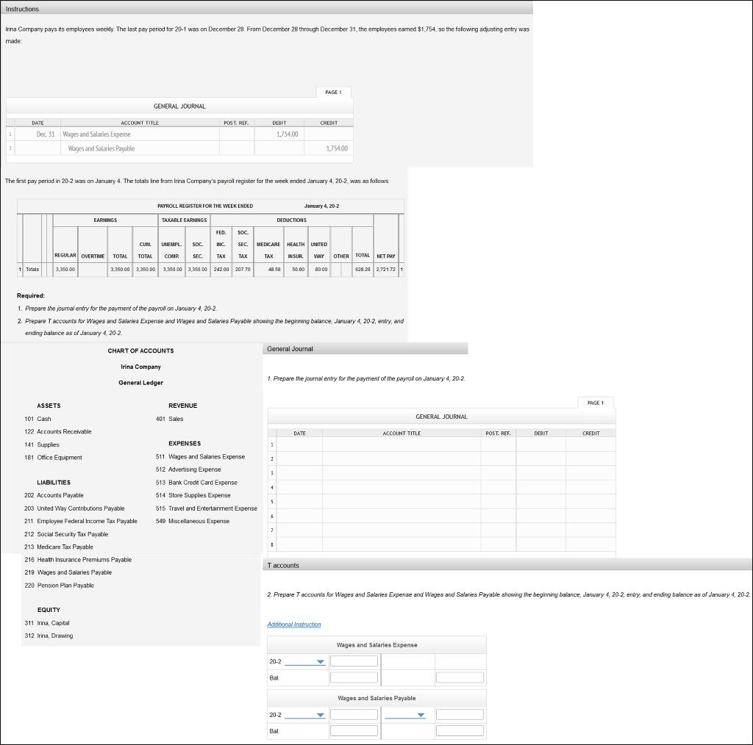Open the date dropdown in Wages and Salaries Expense
Viewport: 753px width, 745px height.
(319, 661)
